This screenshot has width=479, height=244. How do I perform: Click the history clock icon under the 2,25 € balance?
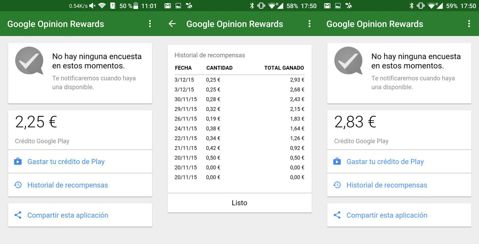18,185
